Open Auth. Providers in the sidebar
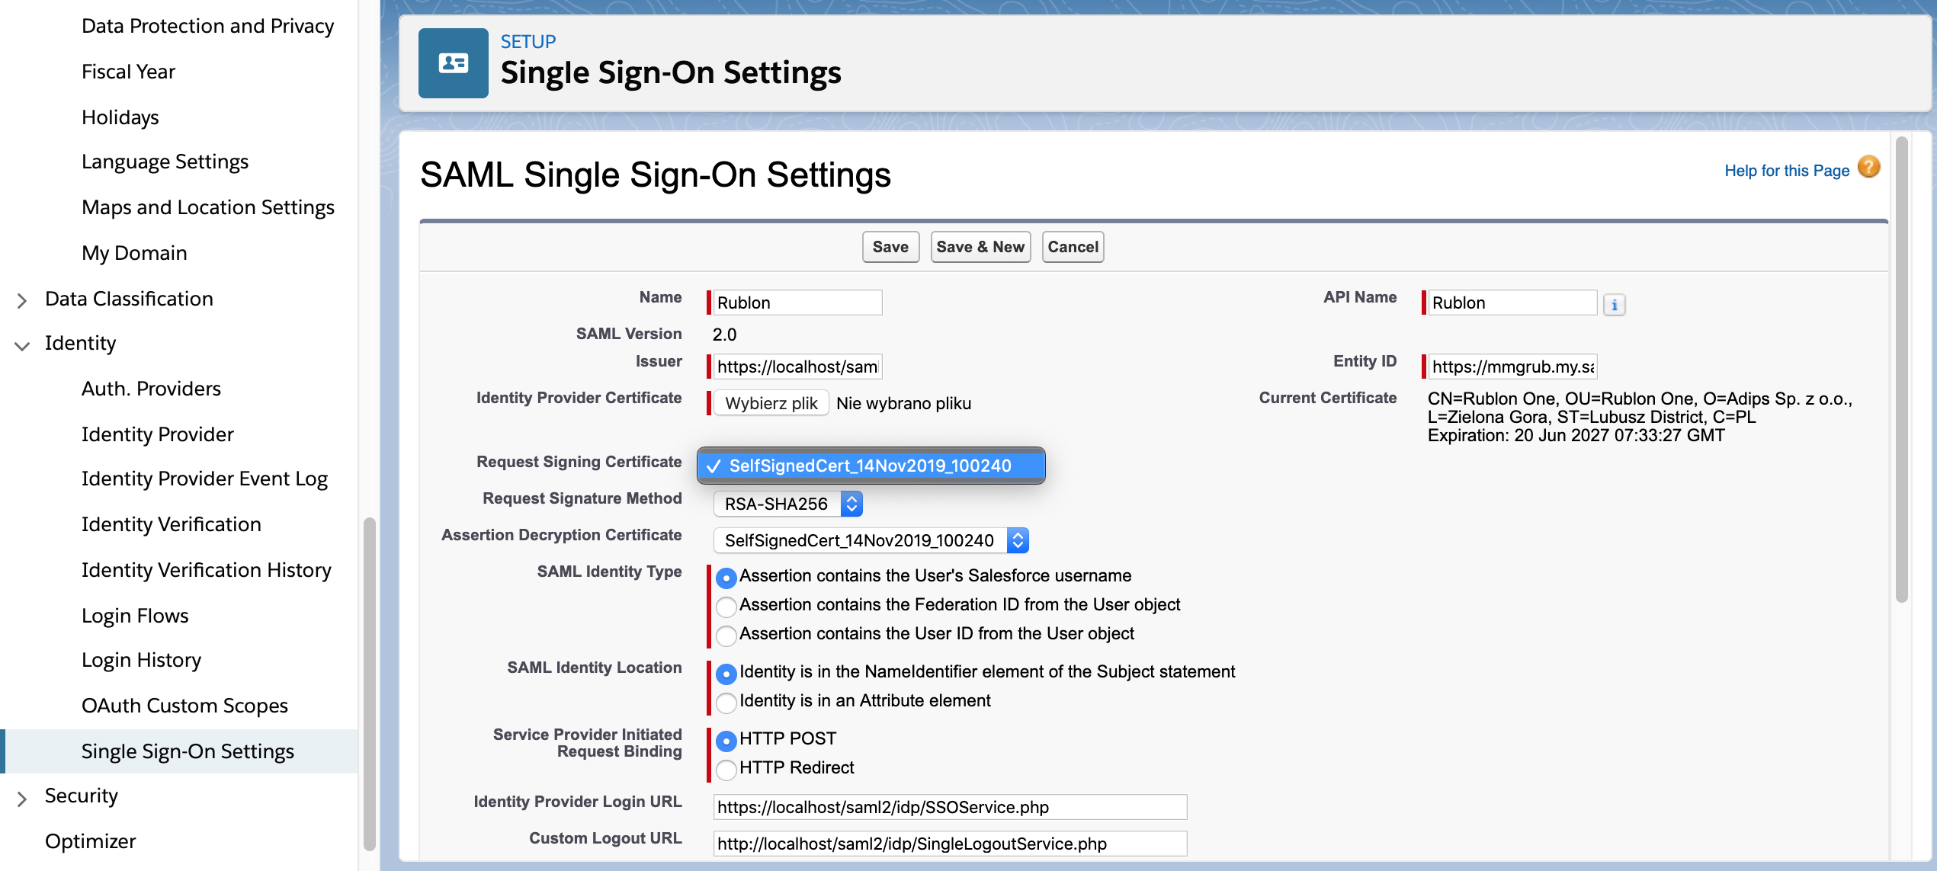1937x871 pixels. [x=151, y=389]
